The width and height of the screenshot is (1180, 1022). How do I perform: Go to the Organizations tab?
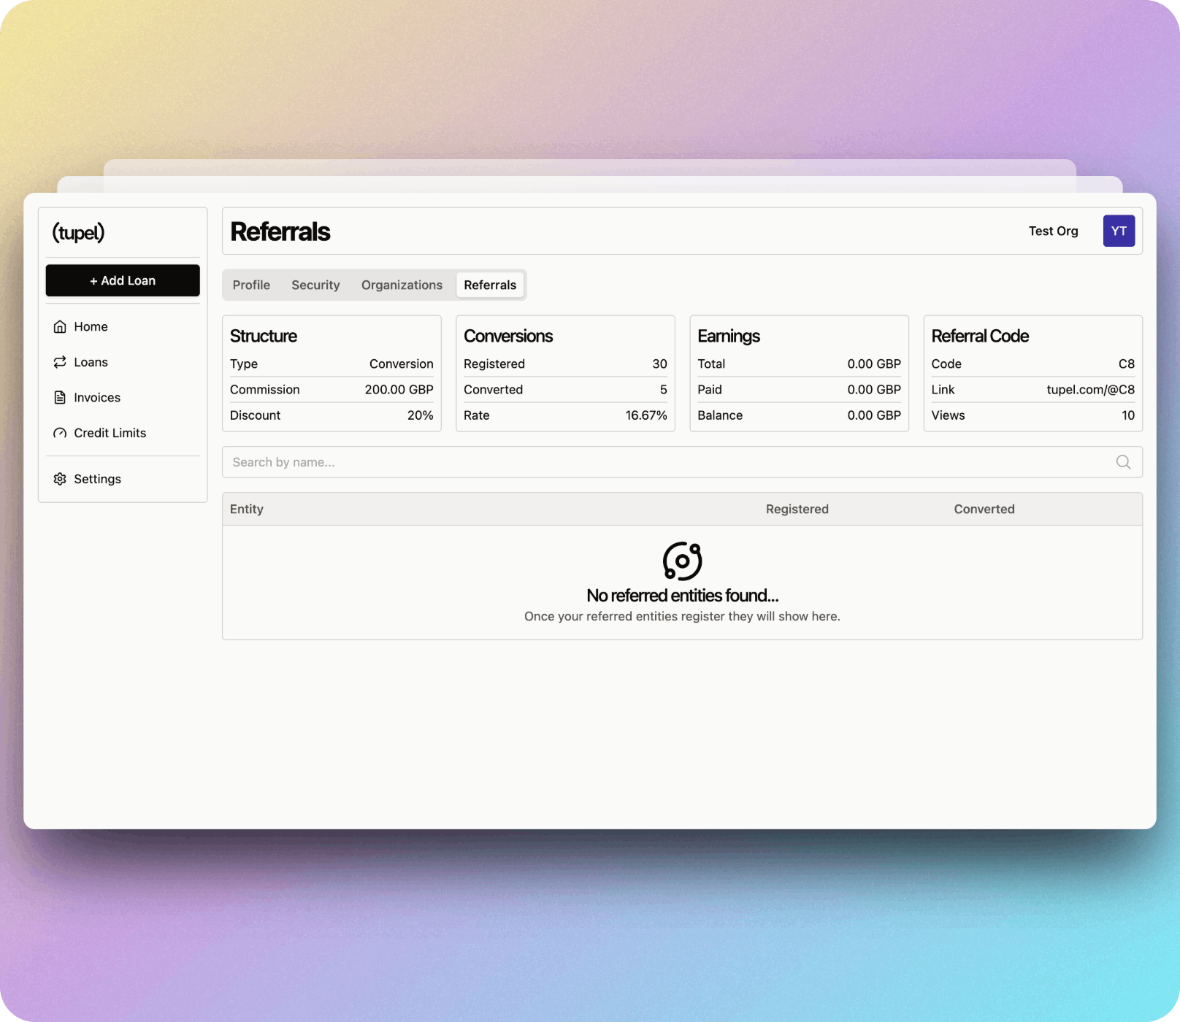pyautogui.click(x=402, y=285)
